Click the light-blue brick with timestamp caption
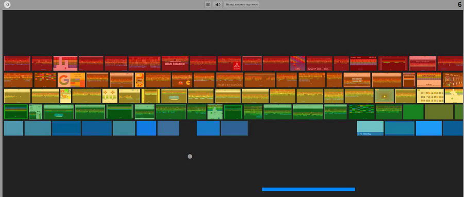This screenshot has height=197, width=464. 370,128
